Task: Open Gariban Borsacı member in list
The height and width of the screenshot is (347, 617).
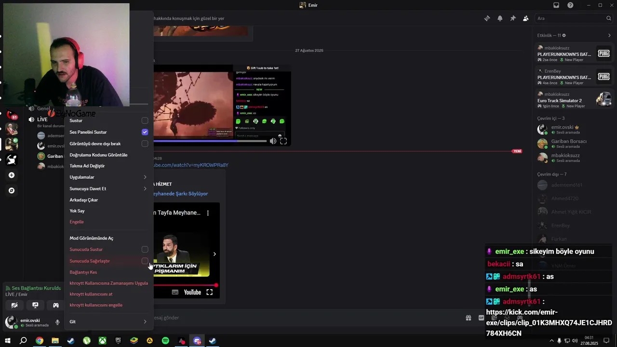Action: click(574, 144)
